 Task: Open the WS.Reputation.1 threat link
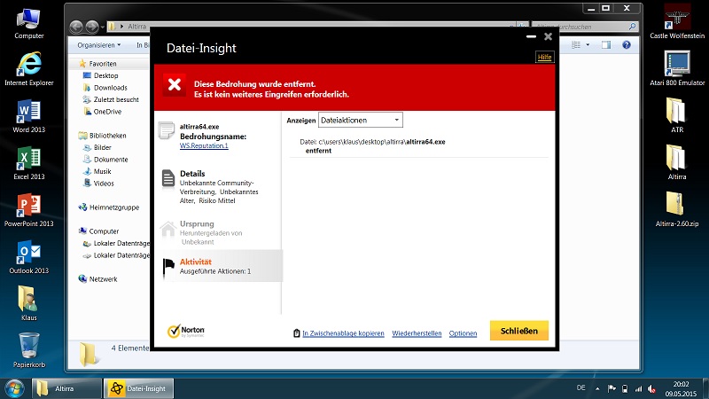(204, 145)
